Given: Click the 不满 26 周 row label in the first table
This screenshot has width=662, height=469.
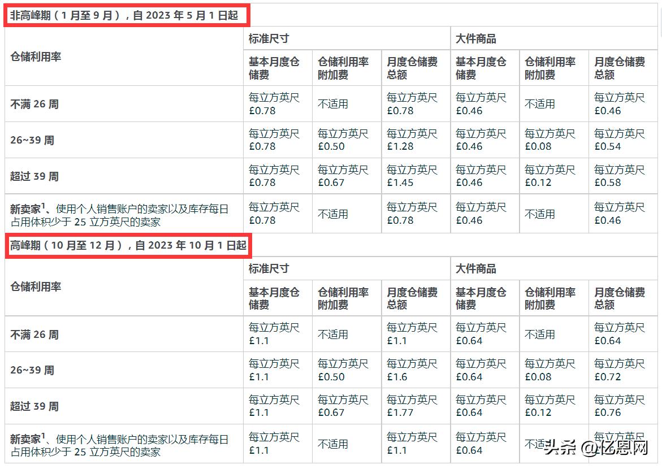Looking at the screenshot, I should (x=34, y=103).
